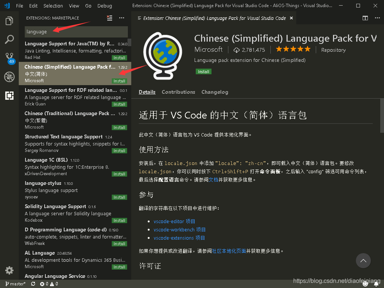The image size is (384, 288).
Task: Switch to the Contributions tab
Action: pyautogui.click(x=178, y=92)
